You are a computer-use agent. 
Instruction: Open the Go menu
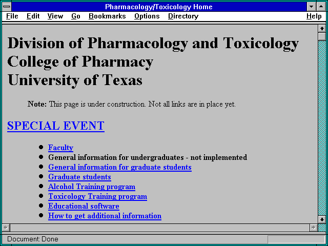(76, 16)
